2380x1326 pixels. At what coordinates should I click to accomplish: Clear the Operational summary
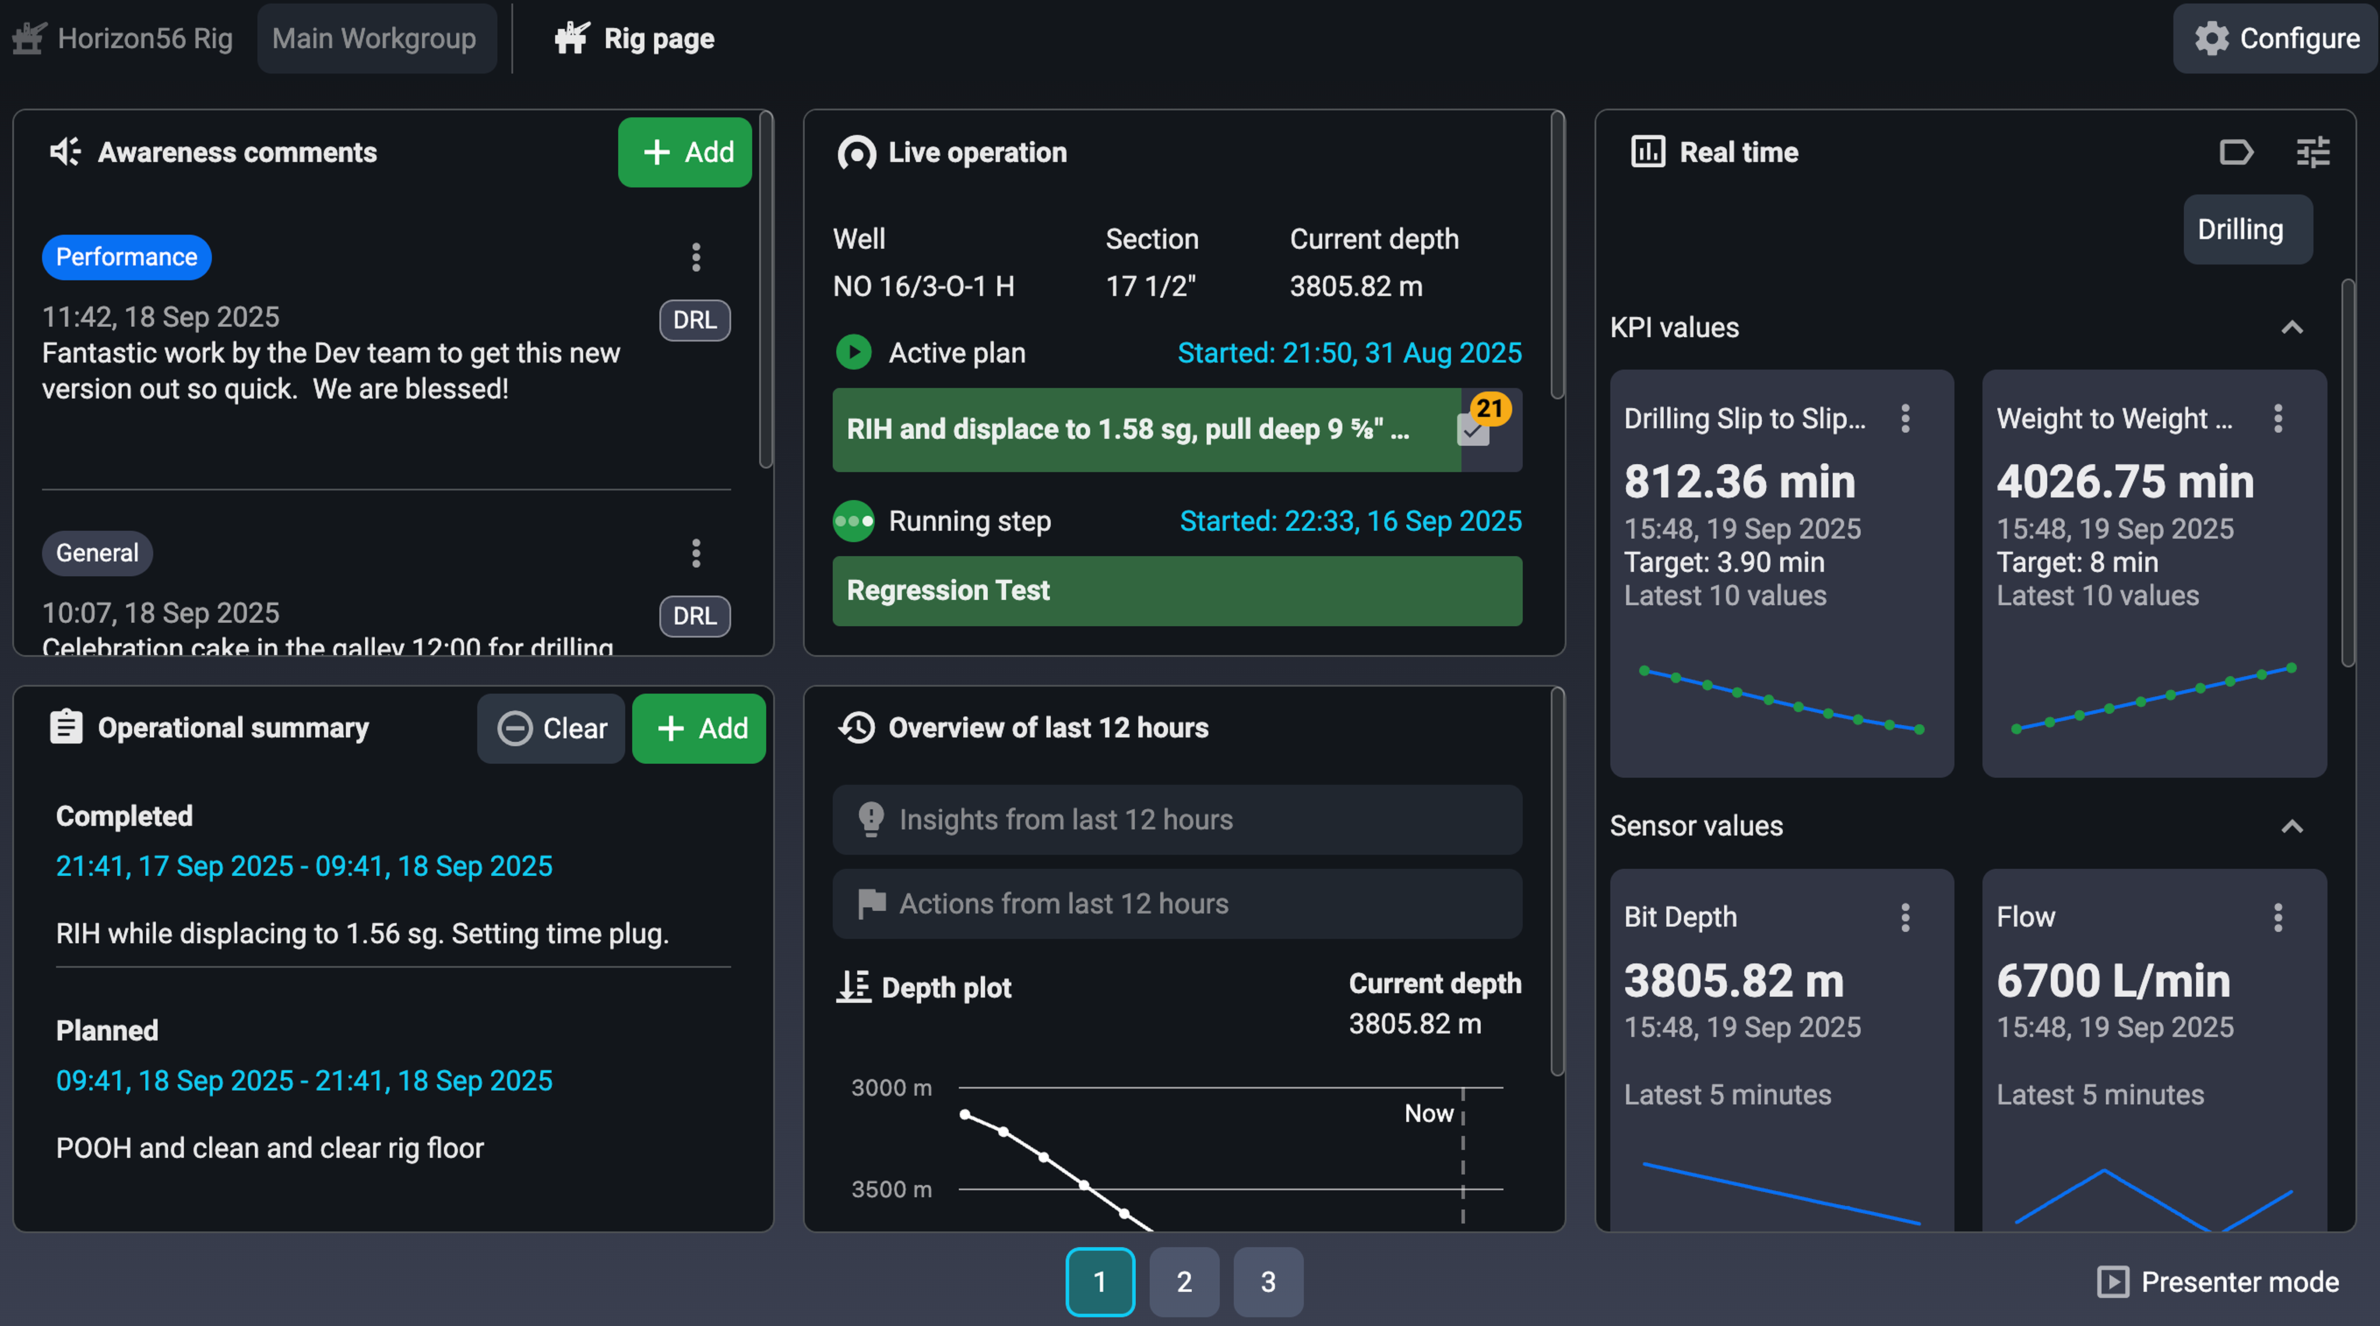(552, 728)
